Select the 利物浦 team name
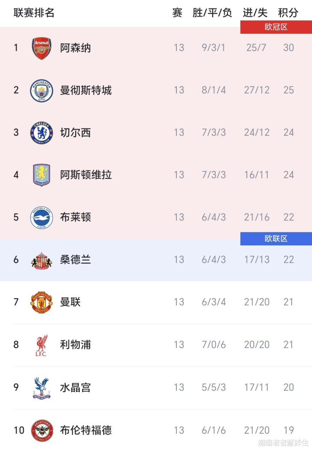Screen dimensions: 312x451 [x=75, y=345]
